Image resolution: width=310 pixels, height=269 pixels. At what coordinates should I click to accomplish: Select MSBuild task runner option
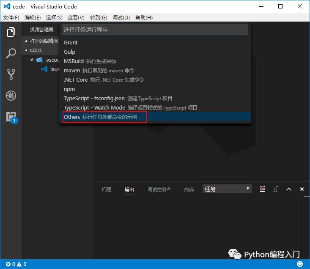[x=155, y=61]
